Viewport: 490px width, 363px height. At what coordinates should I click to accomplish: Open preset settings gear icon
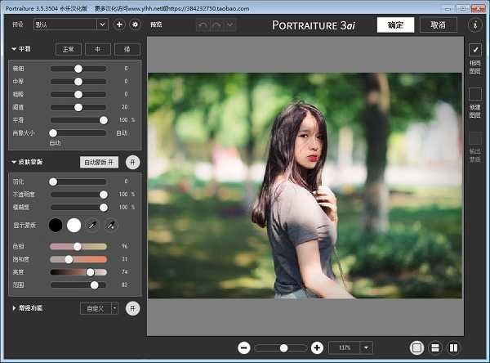(x=135, y=25)
